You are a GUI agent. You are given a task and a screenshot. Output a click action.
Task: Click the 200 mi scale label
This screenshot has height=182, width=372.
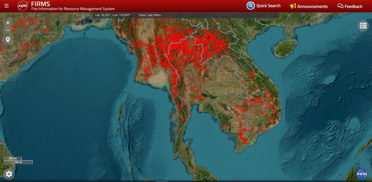pos(18,162)
